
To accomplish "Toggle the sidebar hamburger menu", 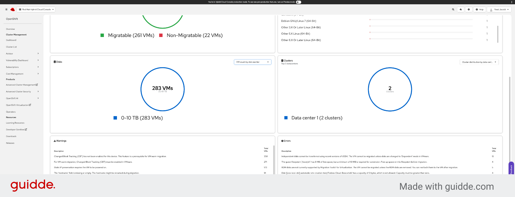I will tap(6, 9).
